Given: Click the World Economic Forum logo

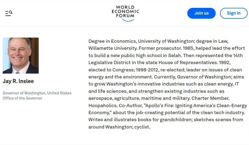Looking at the screenshot, I should point(125,13).
